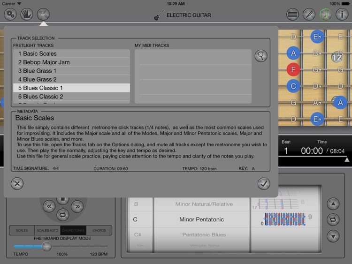Tap the blue A note beside A♭

(340, 103)
